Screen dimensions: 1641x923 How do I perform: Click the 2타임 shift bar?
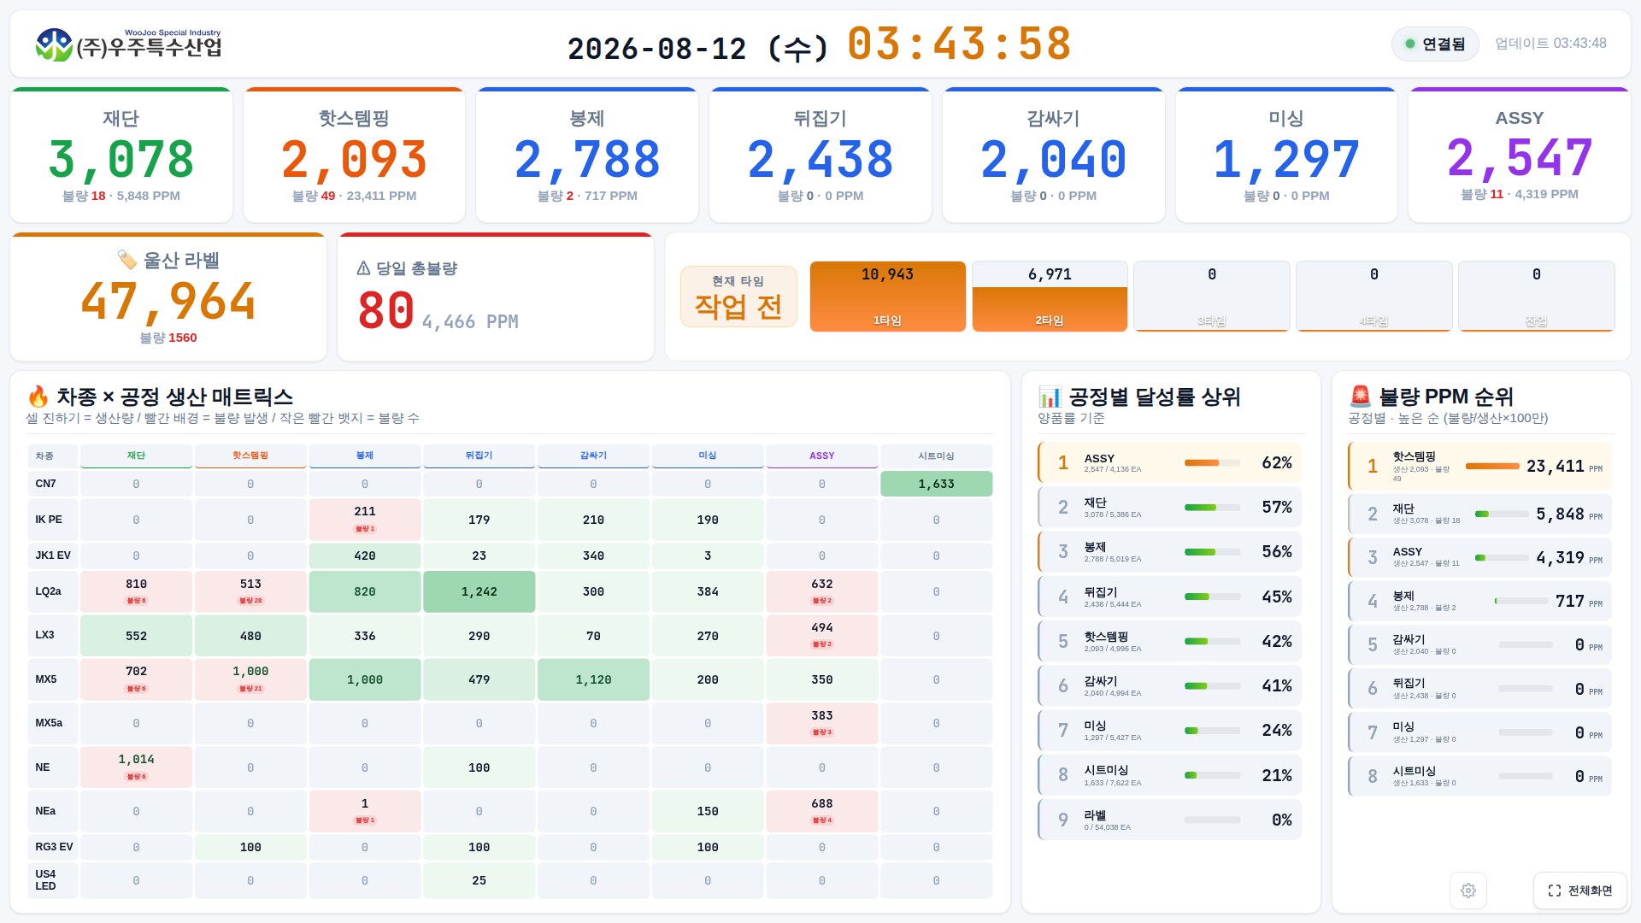point(1050,296)
